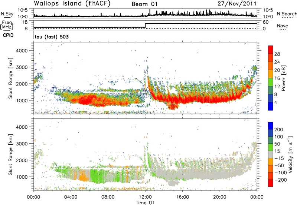The height and width of the screenshot is (205, 297).
Task: Click the '50' label on velocity colorbar
Action: [x=277, y=144]
